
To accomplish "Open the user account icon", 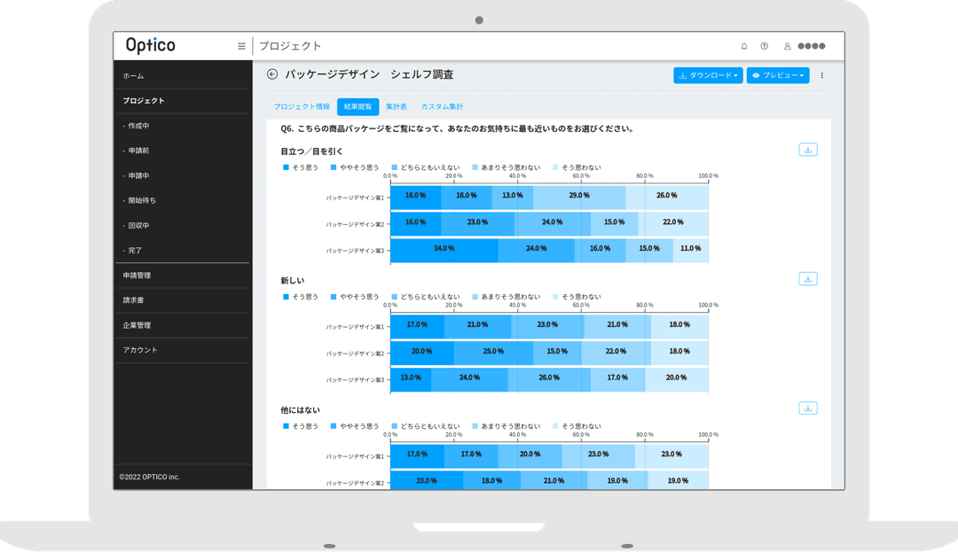I will pos(787,46).
